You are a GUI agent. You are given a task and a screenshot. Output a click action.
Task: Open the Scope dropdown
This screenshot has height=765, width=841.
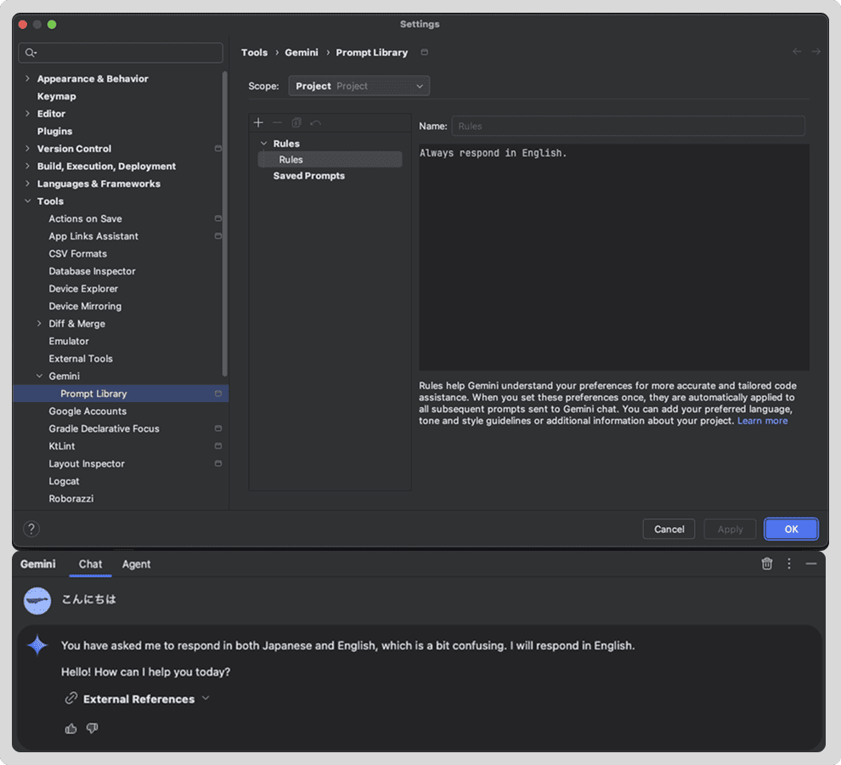[358, 86]
